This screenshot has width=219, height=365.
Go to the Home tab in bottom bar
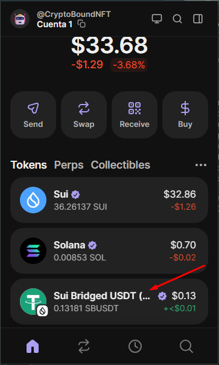point(33,346)
